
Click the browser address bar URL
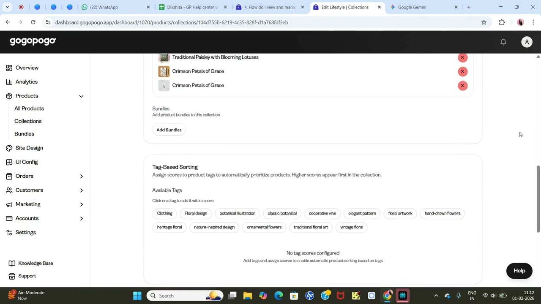pyautogui.click(x=172, y=22)
